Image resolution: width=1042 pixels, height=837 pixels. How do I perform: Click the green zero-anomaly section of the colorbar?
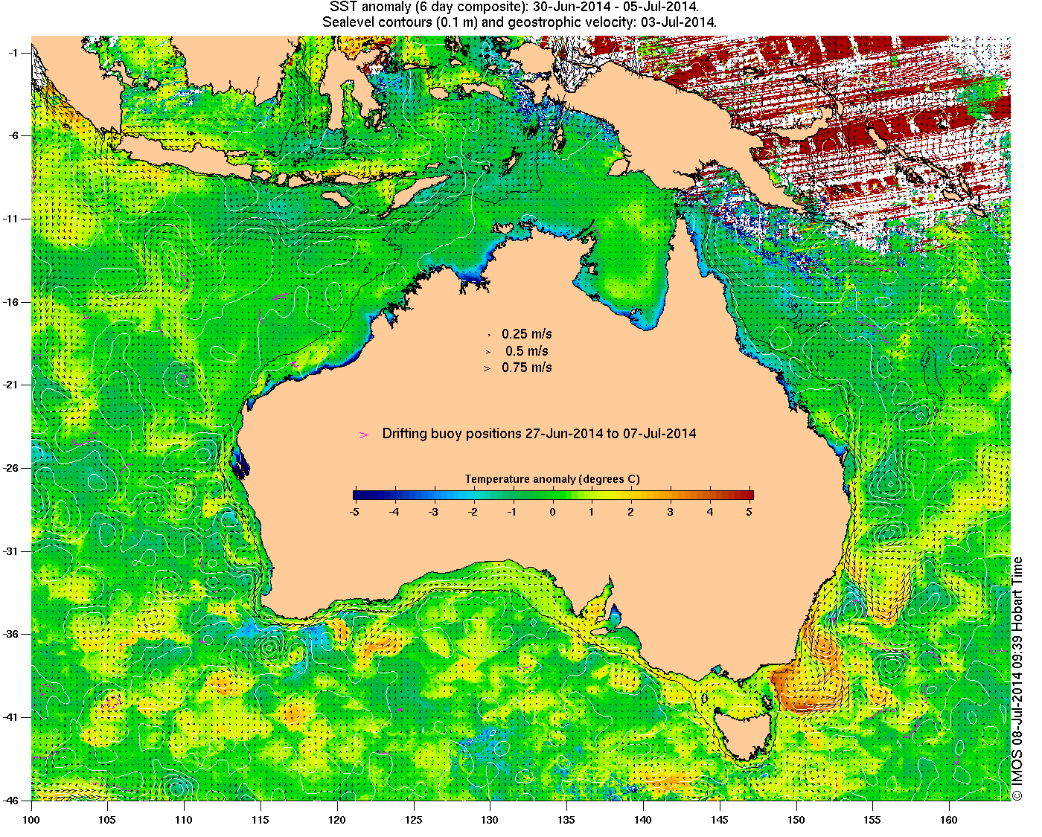[553, 495]
